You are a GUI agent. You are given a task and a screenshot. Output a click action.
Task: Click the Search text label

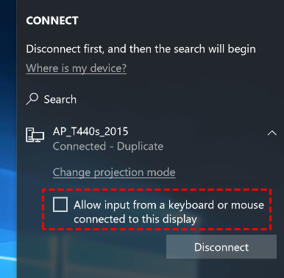[60, 100]
